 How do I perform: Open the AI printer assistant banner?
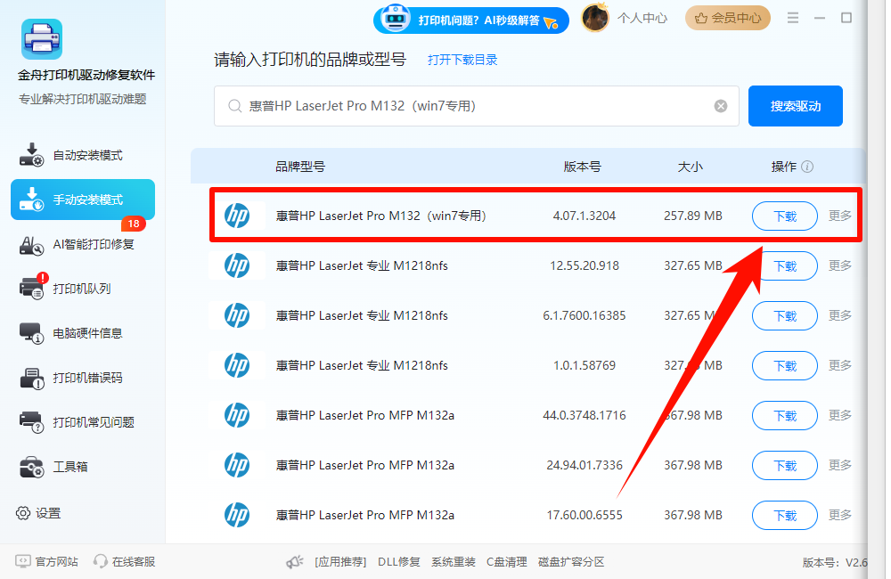[x=471, y=20]
